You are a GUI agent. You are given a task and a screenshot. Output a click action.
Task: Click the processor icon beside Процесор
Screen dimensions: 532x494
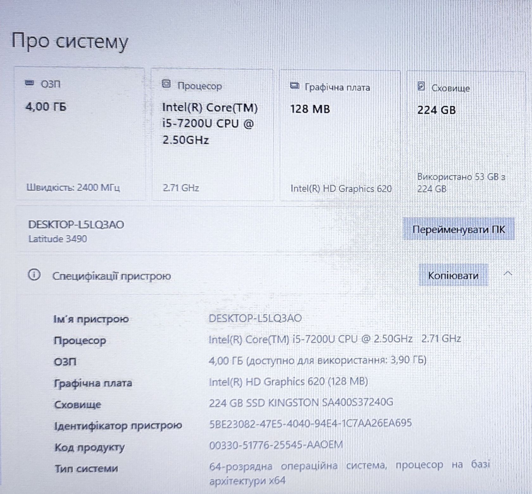coord(166,84)
